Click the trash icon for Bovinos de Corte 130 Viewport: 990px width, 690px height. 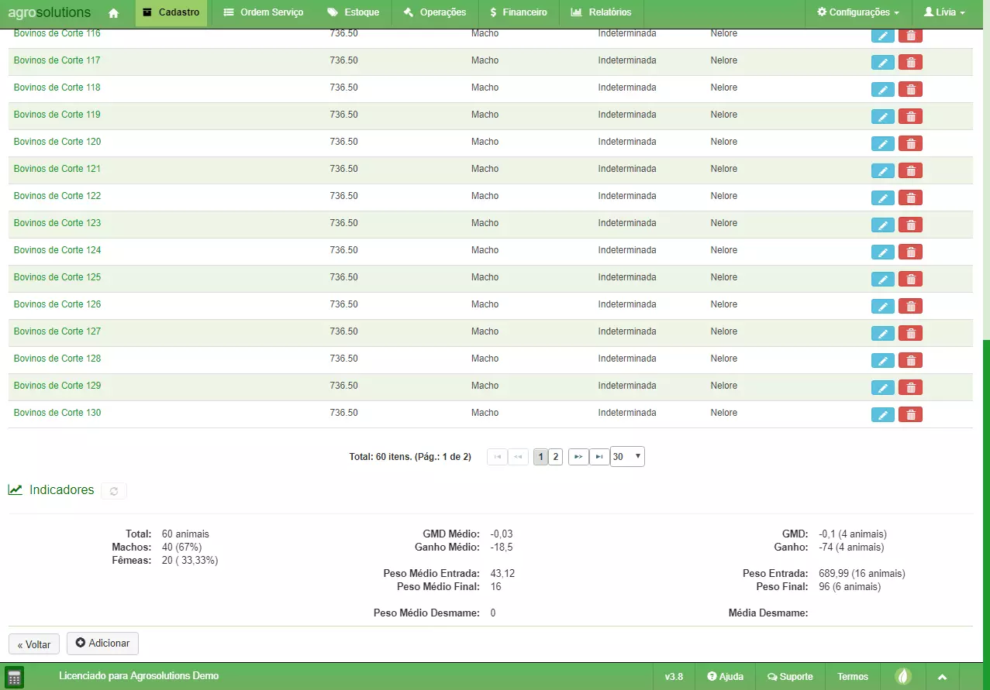pyautogui.click(x=910, y=415)
